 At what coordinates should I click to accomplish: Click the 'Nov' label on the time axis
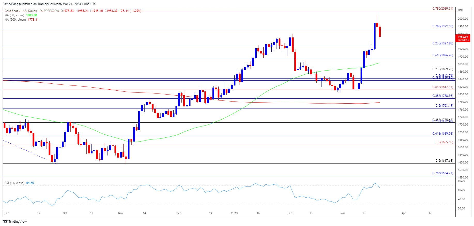(x=120, y=213)
